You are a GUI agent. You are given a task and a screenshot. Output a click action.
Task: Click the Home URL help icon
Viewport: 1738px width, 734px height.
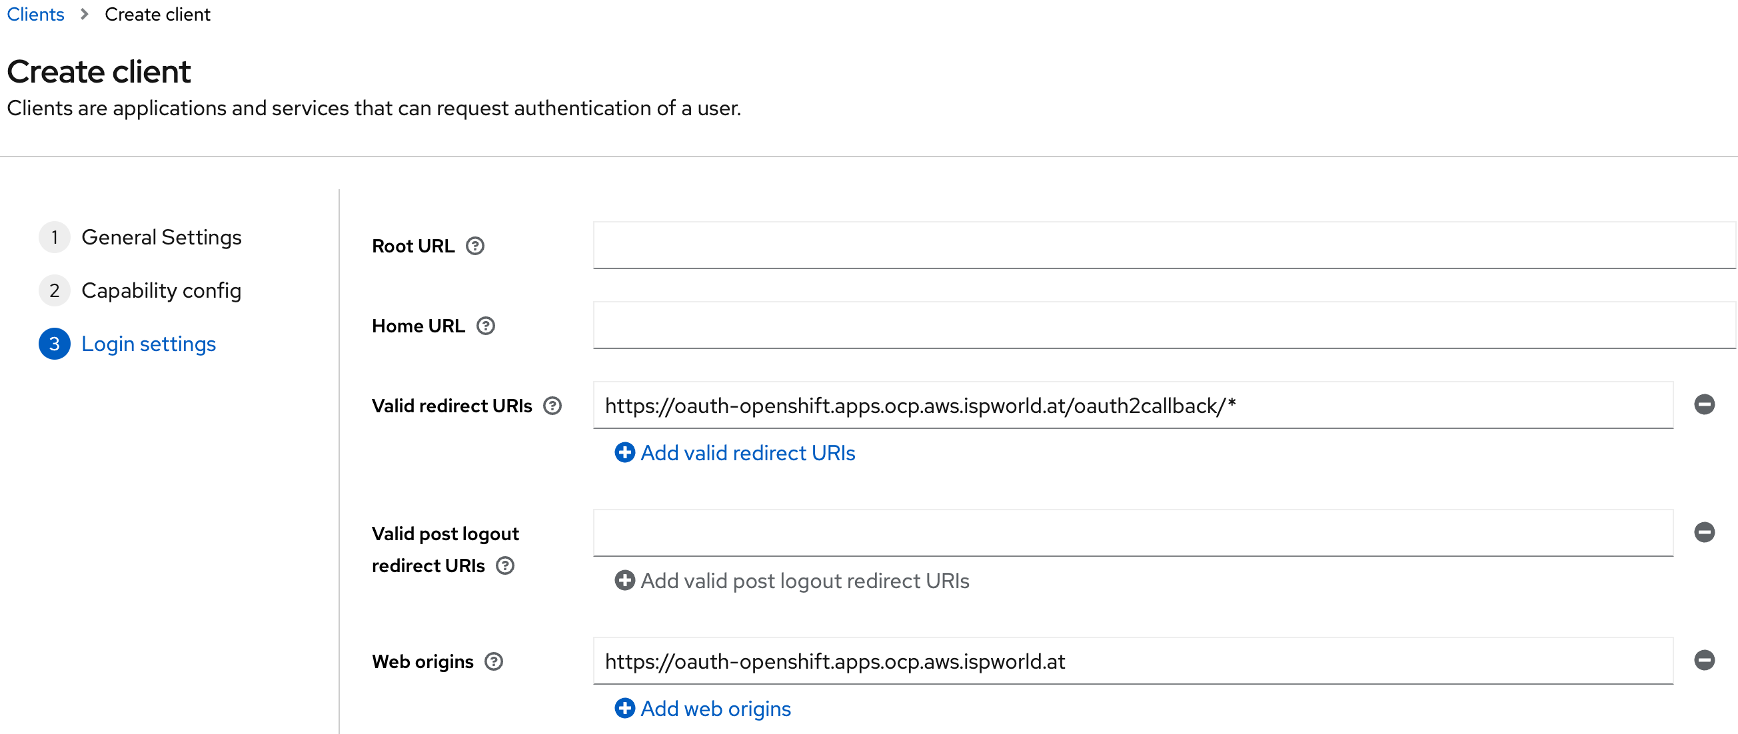pos(485,326)
